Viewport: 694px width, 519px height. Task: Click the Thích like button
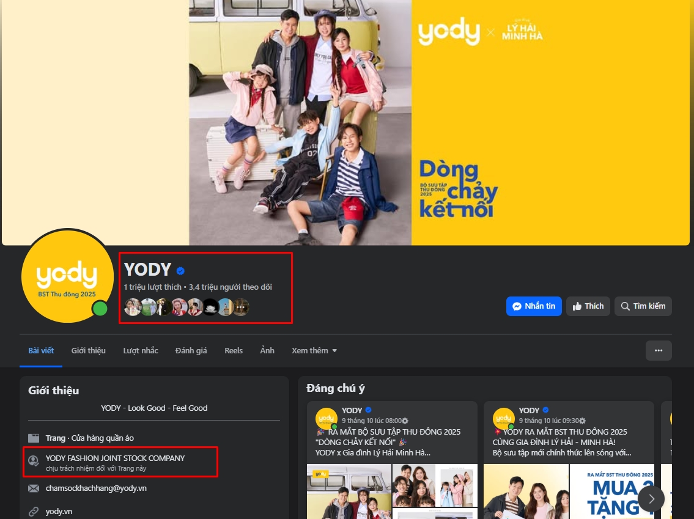[588, 306]
